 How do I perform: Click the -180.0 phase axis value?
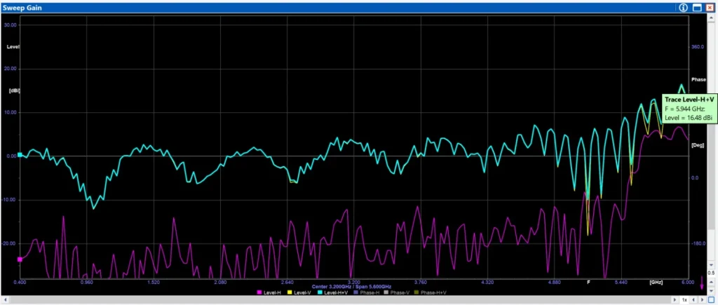[698, 243]
